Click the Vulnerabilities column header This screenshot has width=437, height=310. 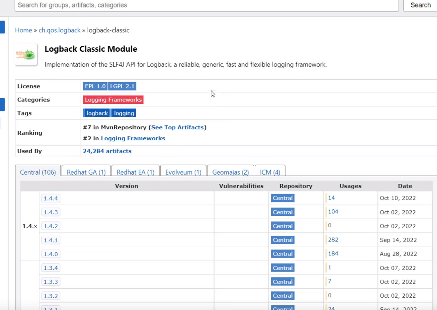click(x=241, y=186)
